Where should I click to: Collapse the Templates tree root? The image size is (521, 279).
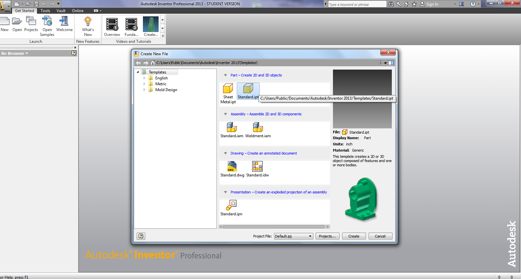pyautogui.click(x=138, y=72)
